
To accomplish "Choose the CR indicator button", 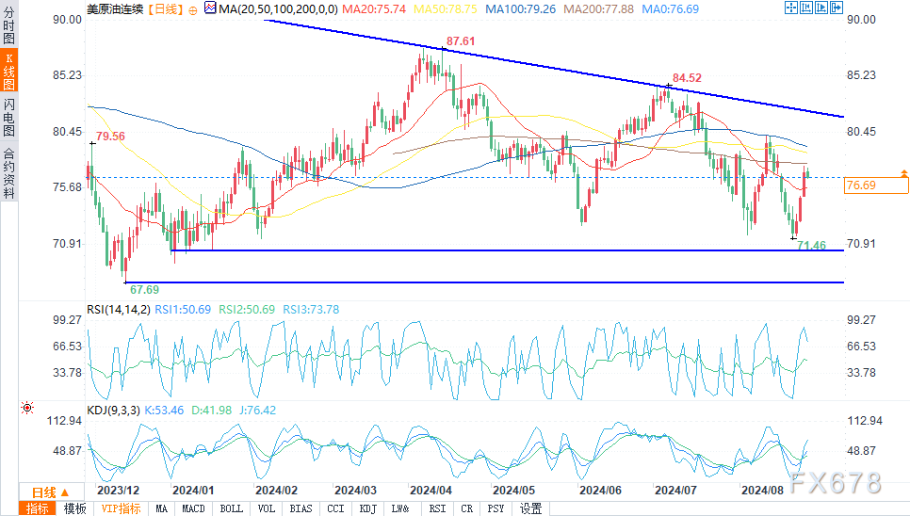I will (x=466, y=508).
